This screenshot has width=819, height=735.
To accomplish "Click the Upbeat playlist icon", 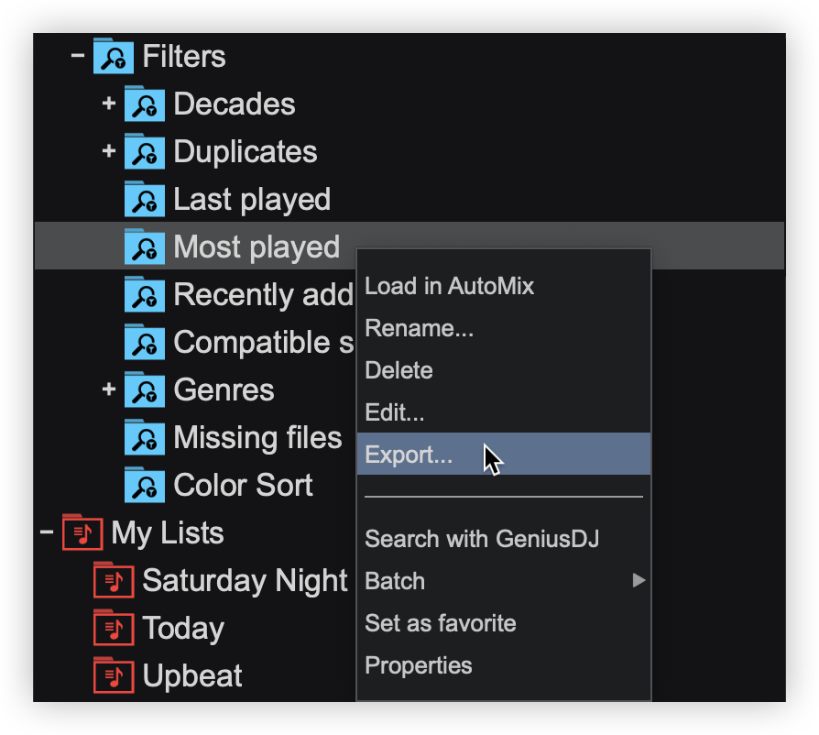I will point(114,676).
